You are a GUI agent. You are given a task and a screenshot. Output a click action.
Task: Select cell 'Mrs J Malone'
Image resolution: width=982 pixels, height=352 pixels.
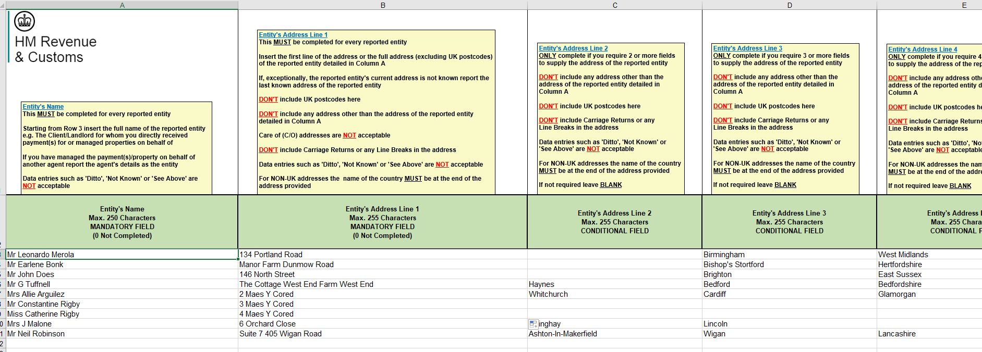pyautogui.click(x=122, y=324)
